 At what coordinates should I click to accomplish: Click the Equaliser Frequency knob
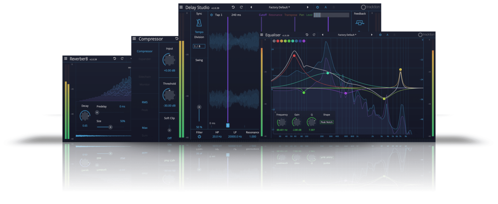point(282,122)
